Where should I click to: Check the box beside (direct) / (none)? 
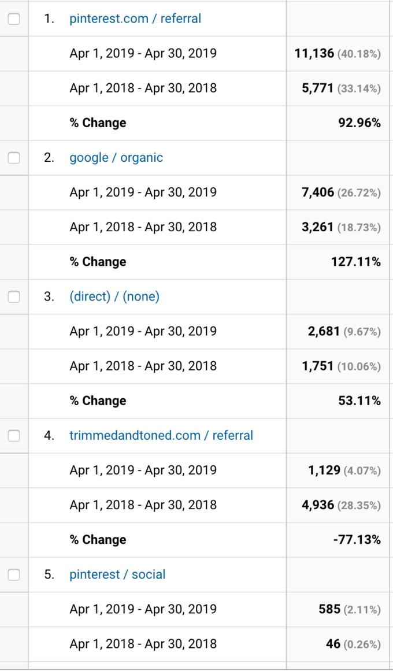(x=14, y=296)
